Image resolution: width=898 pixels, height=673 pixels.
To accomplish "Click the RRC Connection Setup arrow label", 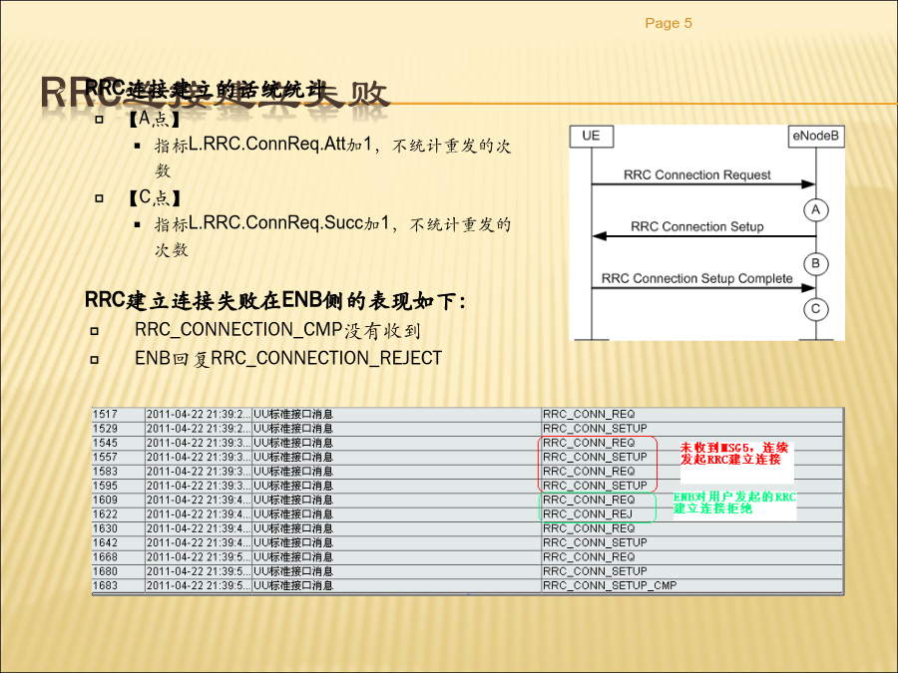I will tap(697, 227).
